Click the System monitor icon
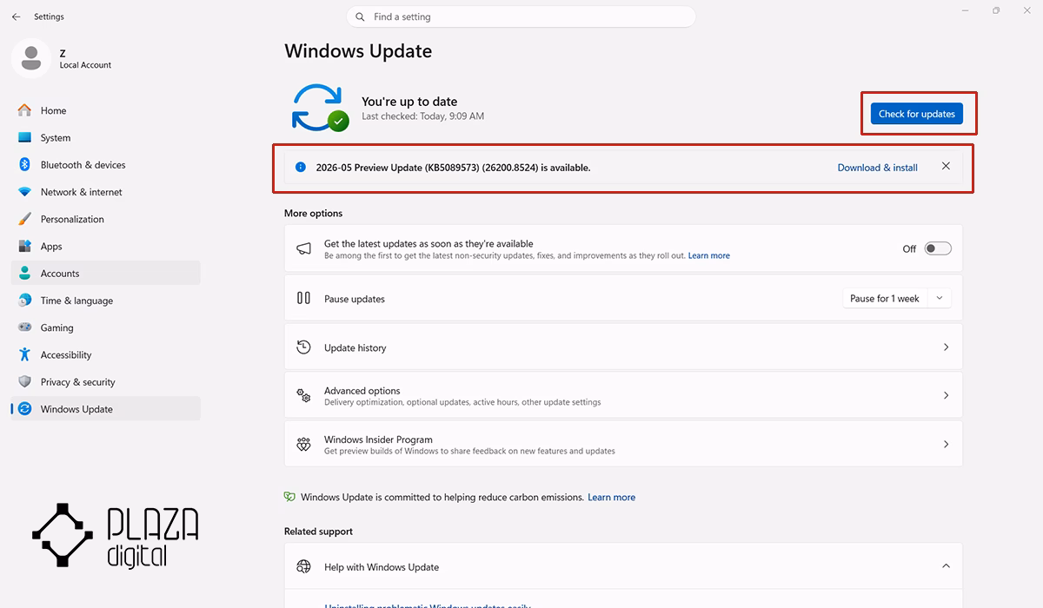 point(24,137)
